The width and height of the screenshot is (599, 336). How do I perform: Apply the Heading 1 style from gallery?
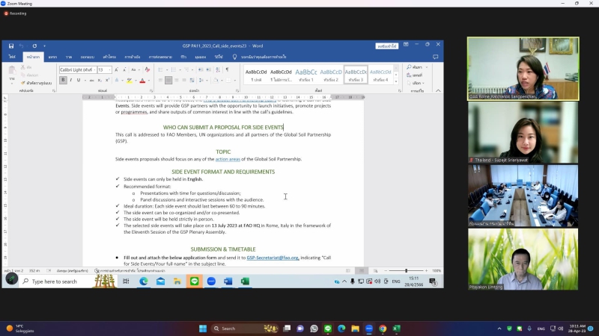(306, 75)
